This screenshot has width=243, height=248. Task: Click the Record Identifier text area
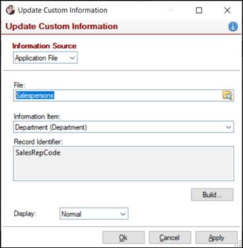coord(124,164)
